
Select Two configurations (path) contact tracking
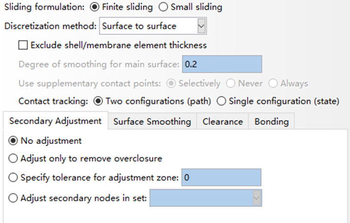(x=98, y=102)
